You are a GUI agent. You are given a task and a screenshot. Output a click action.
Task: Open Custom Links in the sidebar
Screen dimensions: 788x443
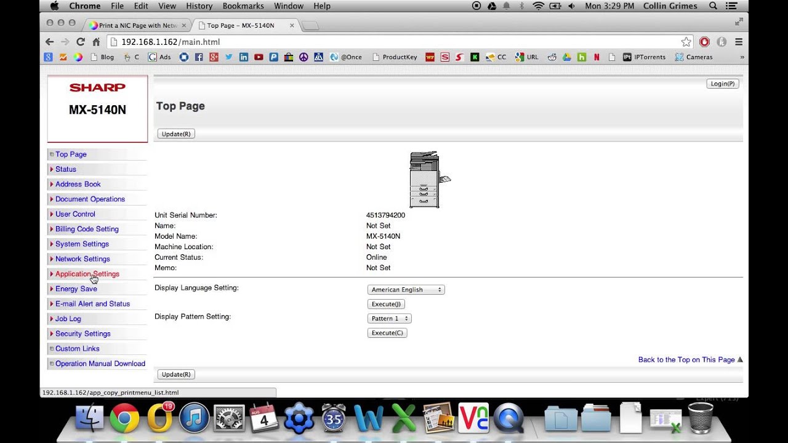(x=77, y=349)
